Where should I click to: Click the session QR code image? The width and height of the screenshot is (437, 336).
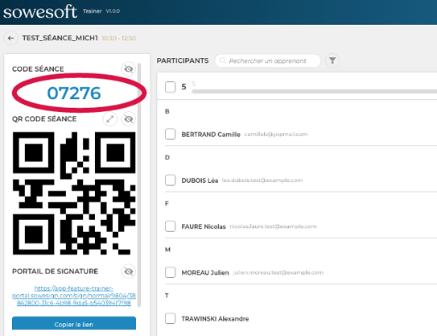(x=74, y=193)
